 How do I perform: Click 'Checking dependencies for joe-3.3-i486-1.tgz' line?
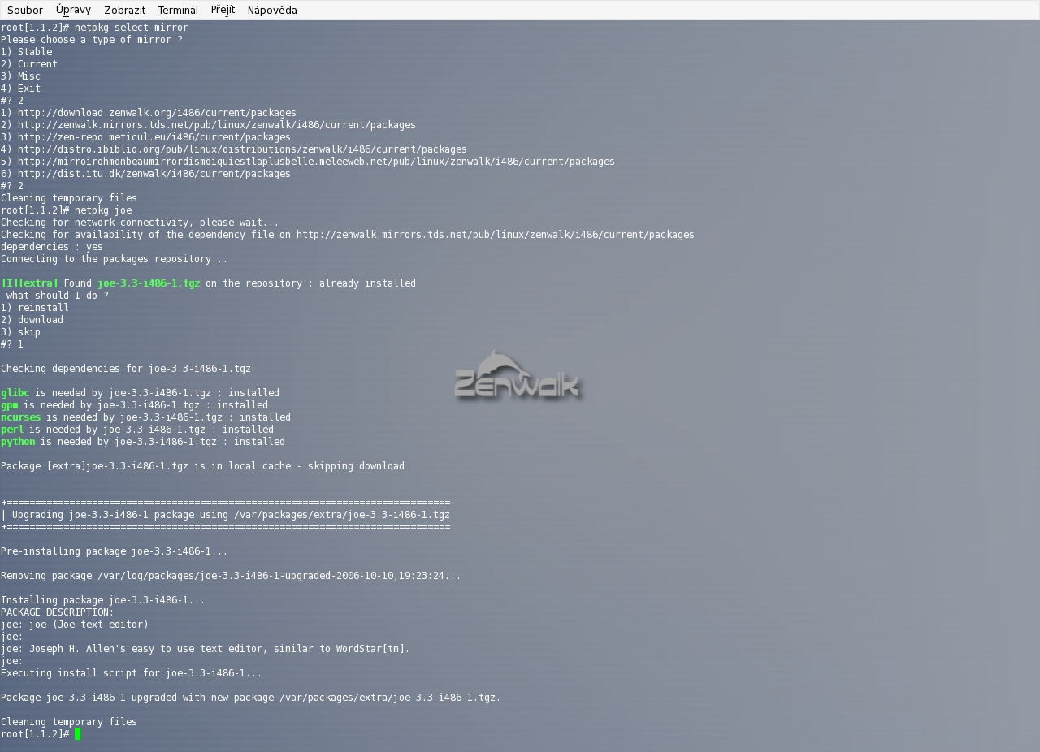tap(126, 369)
